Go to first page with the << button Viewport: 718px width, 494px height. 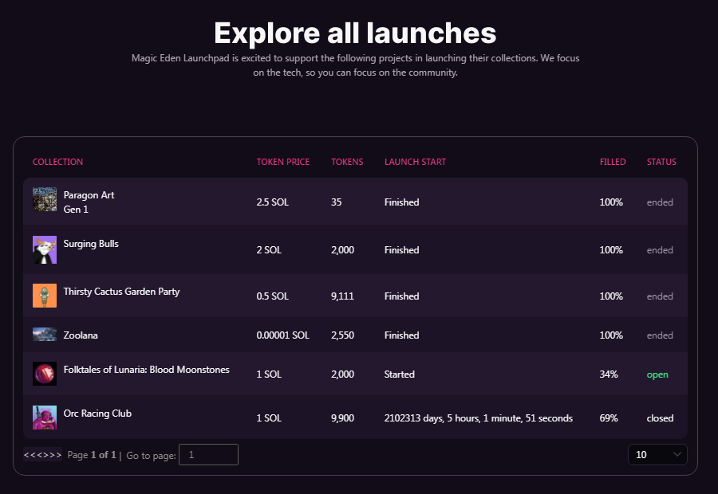[28, 455]
